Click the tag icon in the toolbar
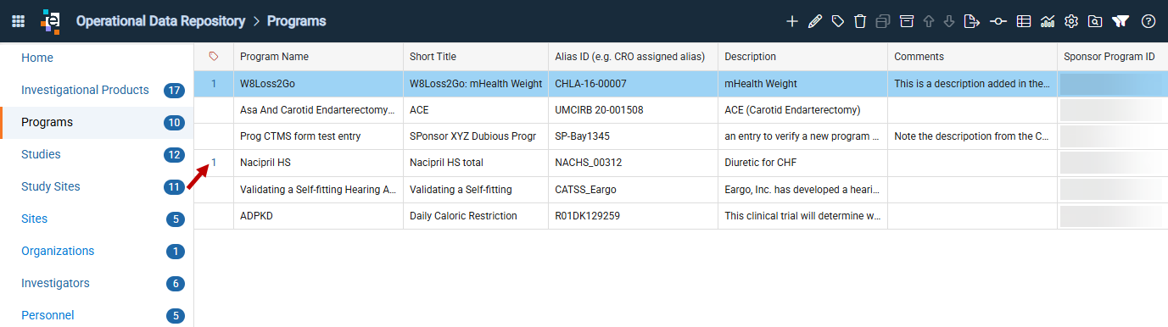 837,21
